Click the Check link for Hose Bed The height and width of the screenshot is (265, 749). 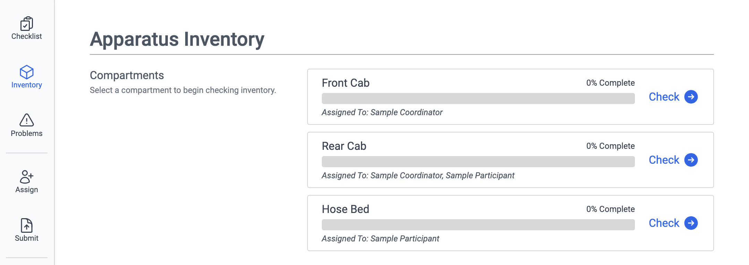point(664,223)
